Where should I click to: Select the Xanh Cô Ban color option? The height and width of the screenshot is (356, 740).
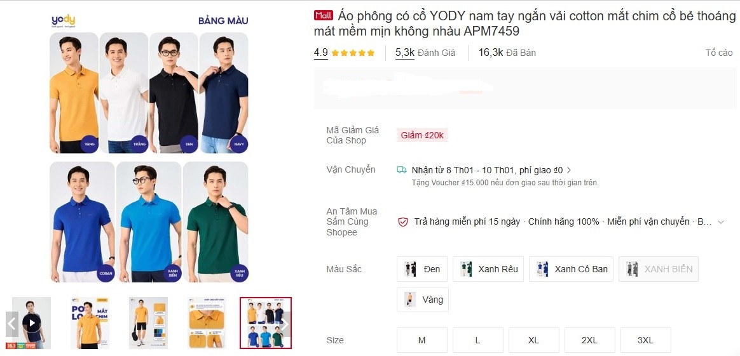(571, 269)
